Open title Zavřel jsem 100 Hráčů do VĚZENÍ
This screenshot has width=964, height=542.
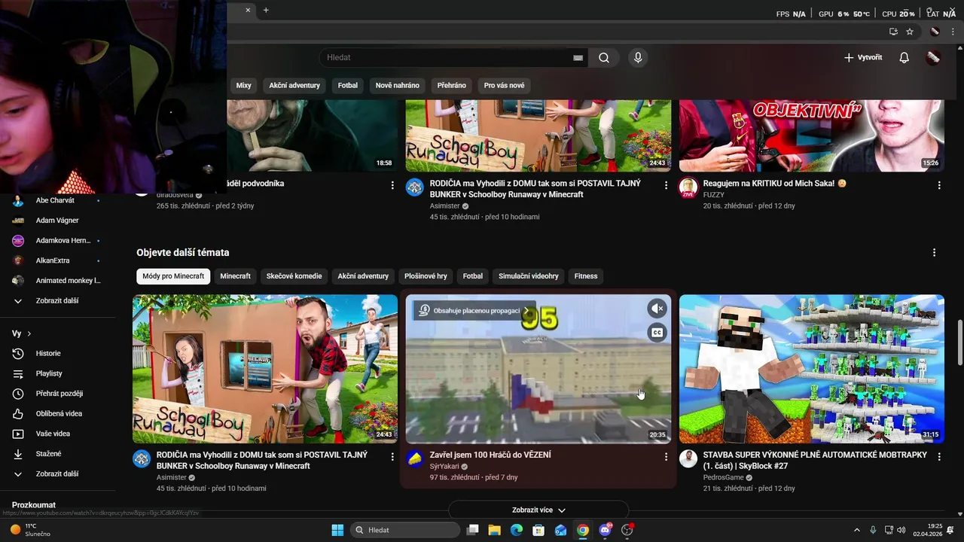[x=490, y=455]
